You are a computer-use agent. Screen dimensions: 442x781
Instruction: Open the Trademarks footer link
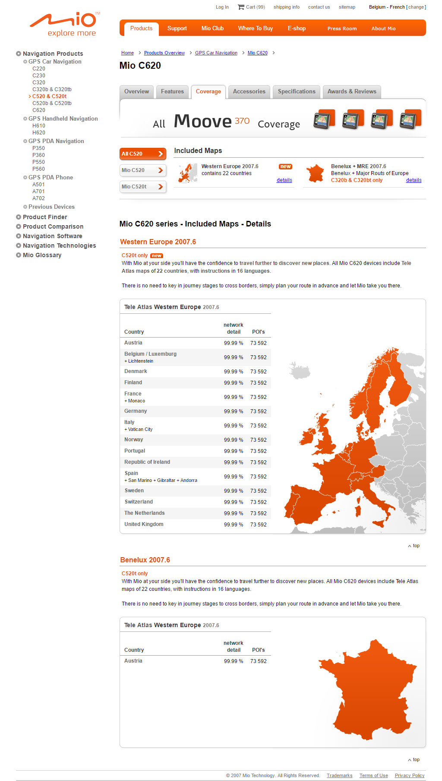[340, 775]
